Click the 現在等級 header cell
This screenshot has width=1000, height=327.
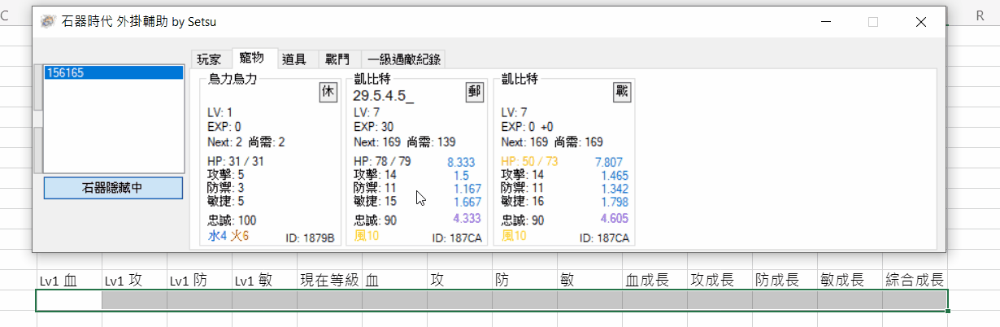point(329,281)
